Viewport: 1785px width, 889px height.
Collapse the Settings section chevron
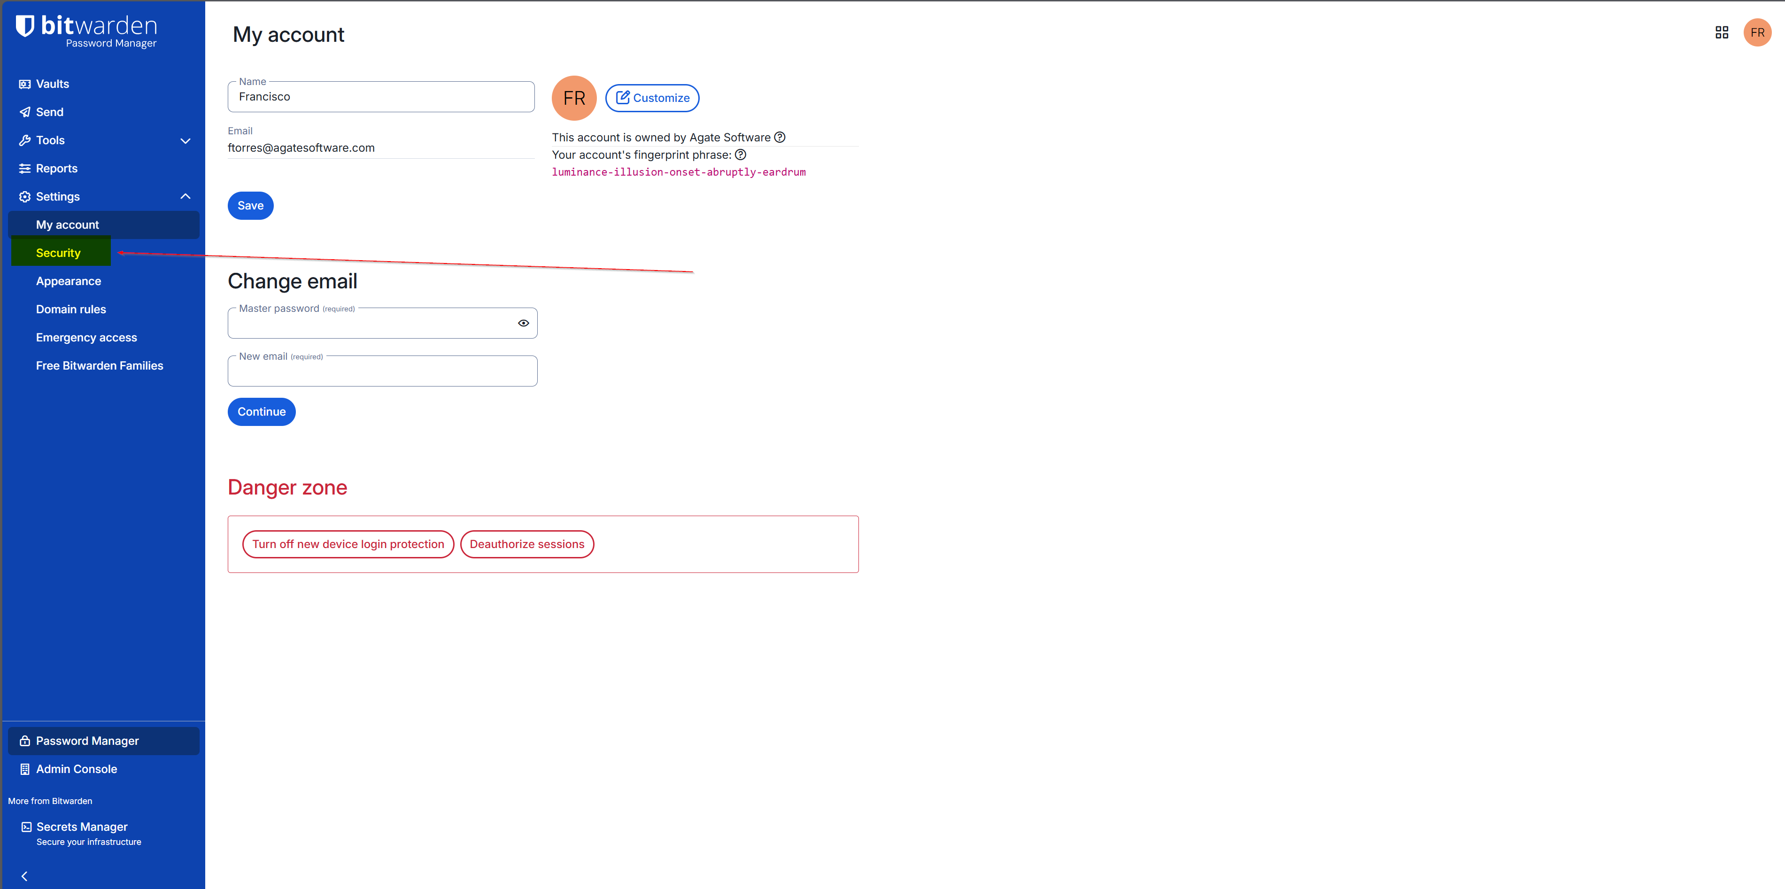(185, 197)
